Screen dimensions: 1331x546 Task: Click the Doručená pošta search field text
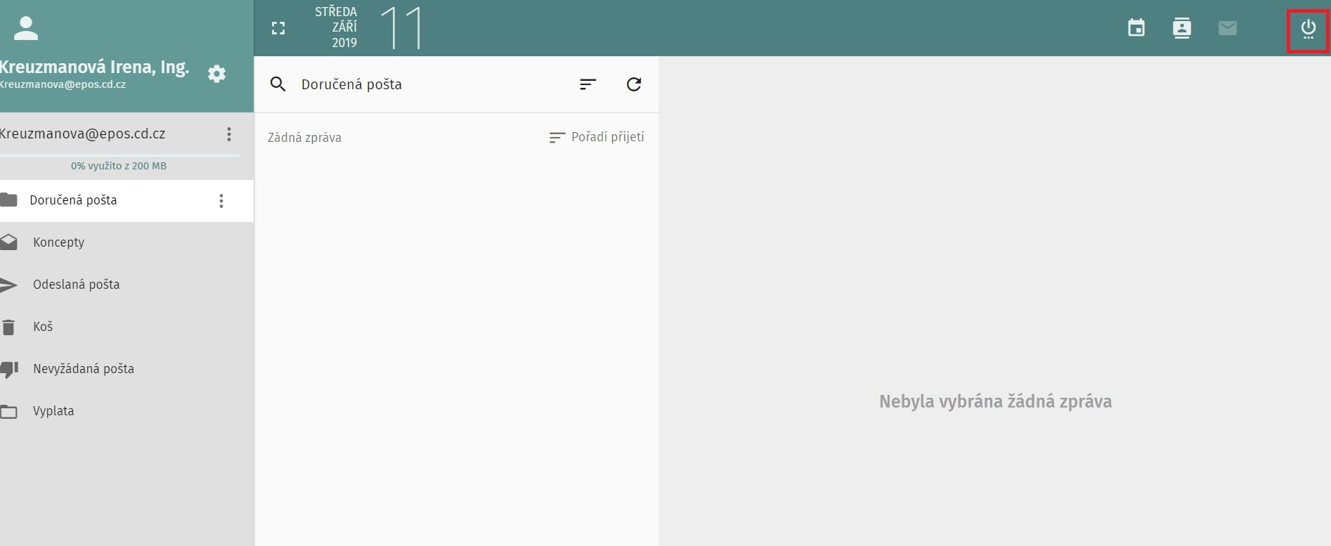(351, 84)
